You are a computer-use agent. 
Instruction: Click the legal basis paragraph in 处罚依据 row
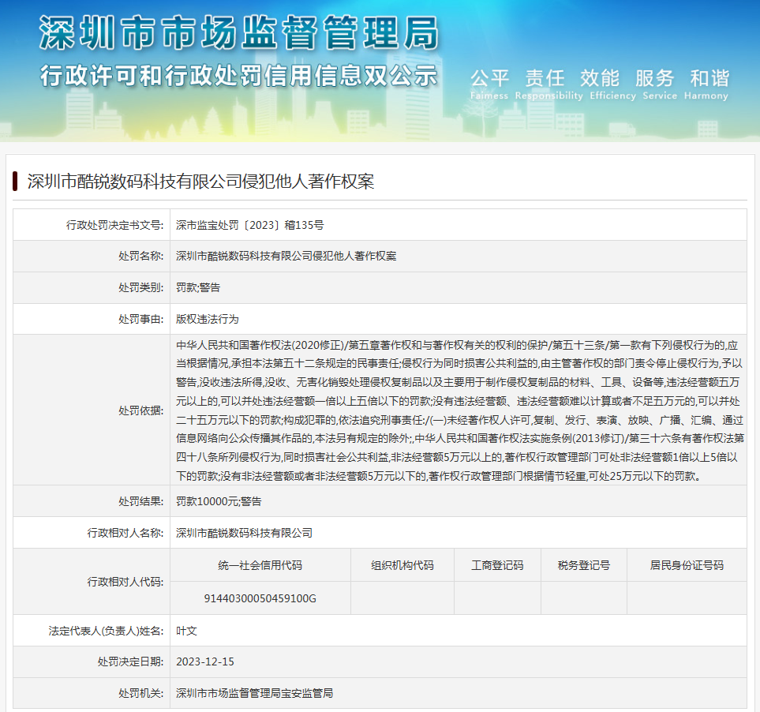(x=459, y=410)
